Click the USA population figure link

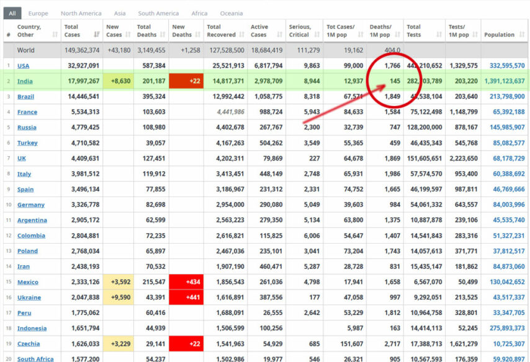tap(506, 66)
